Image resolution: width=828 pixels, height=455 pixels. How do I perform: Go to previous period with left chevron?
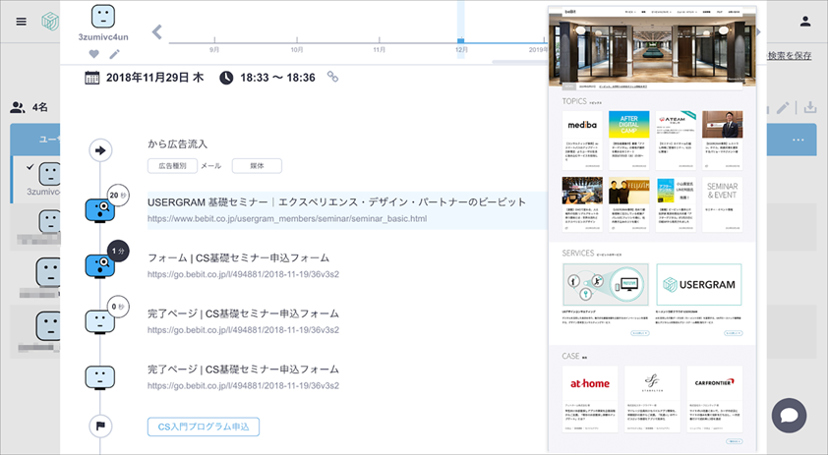(157, 32)
